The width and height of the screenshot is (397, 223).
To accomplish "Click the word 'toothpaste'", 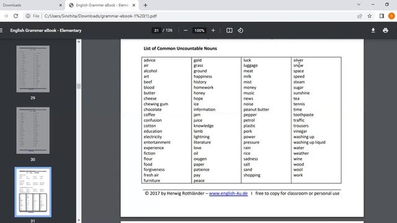I will click(x=303, y=115).
